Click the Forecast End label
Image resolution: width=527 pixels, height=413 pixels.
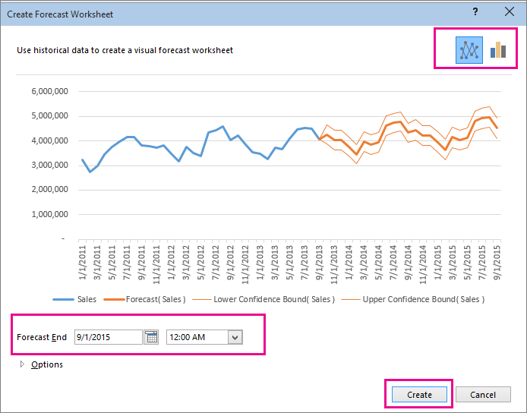[42, 337]
